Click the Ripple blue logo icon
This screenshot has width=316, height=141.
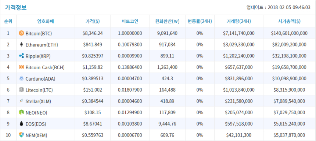click(21, 56)
